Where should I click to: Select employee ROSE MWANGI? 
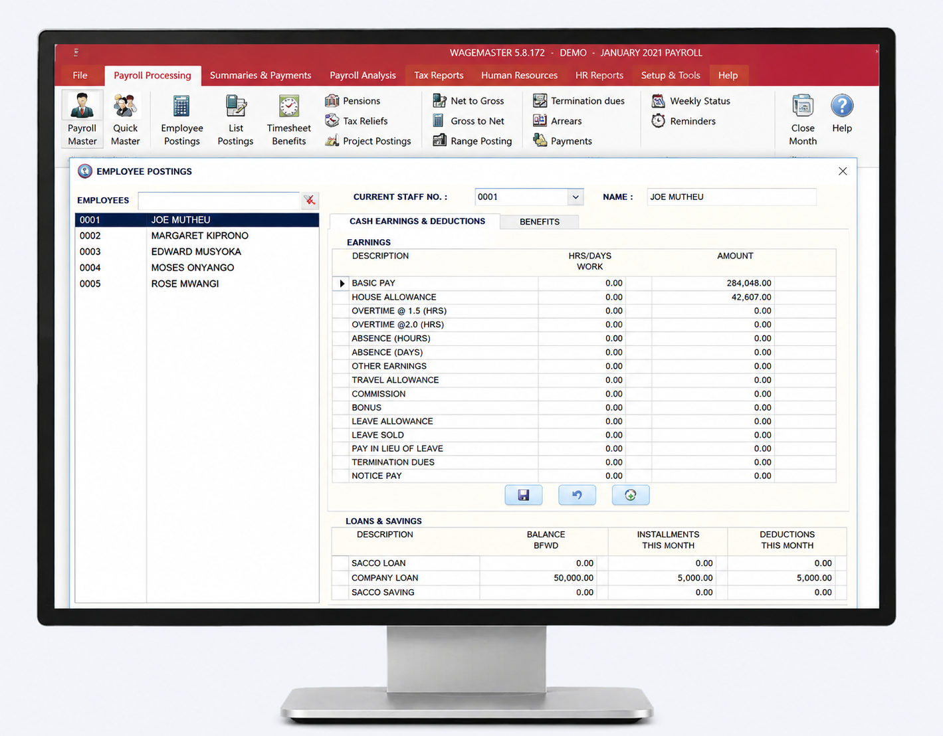pos(197,284)
